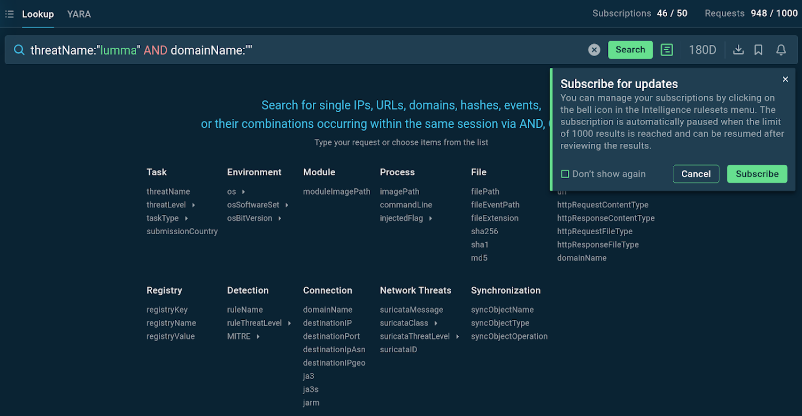Screen dimensions: 802x416
Task: Select commandLine under Process
Action: point(406,205)
